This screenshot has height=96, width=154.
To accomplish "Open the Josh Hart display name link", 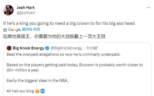I will coord(26,8).
